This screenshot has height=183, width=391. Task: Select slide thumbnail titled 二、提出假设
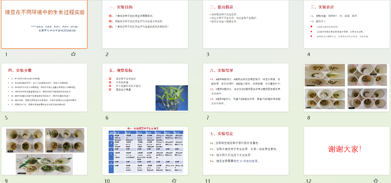(246, 24)
